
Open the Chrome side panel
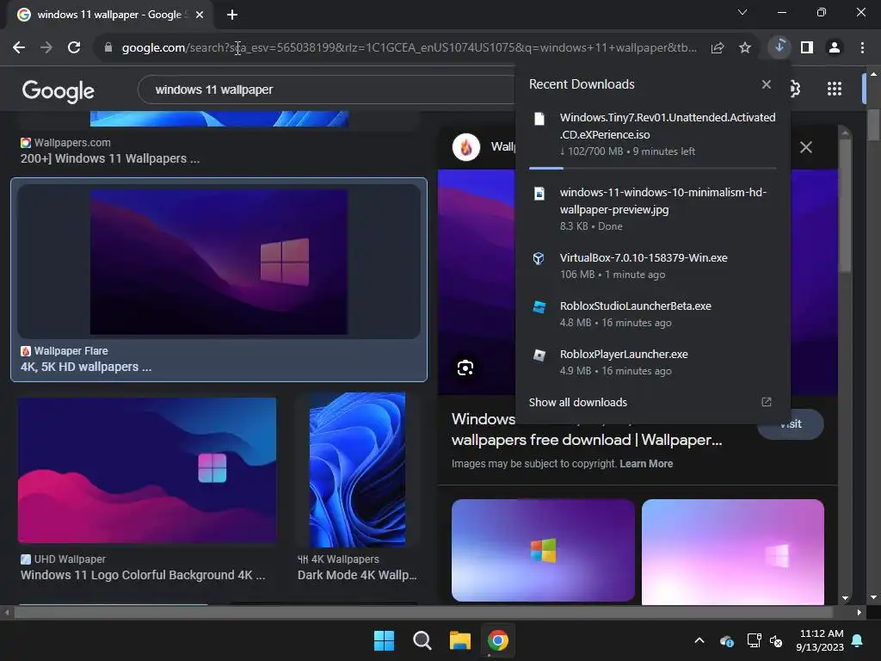point(807,48)
